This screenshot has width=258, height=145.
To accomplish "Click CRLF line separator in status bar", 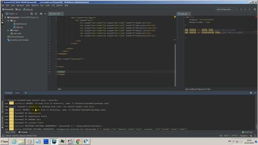I will [227, 136].
